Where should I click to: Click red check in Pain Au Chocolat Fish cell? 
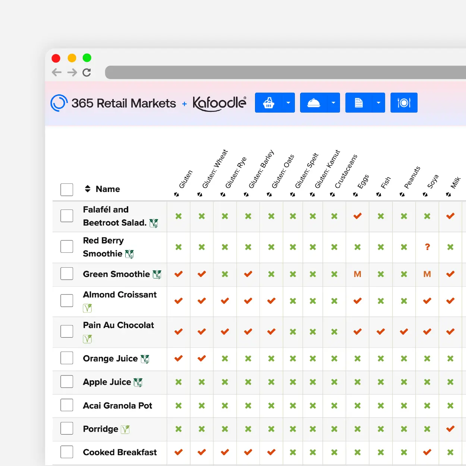(x=381, y=331)
